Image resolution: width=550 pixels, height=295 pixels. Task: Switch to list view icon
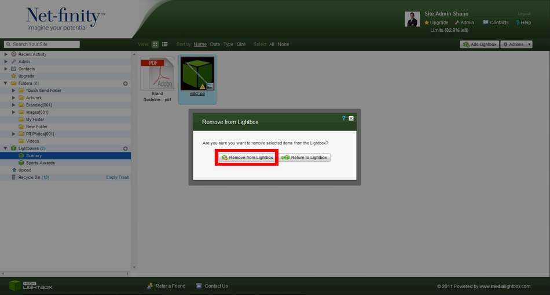coord(165,44)
